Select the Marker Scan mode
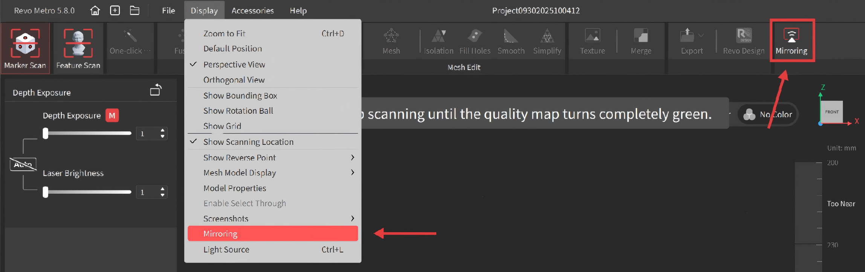Screen dimensions: 865x272 tap(25, 48)
